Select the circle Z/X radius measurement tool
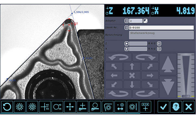 pos(57,107)
